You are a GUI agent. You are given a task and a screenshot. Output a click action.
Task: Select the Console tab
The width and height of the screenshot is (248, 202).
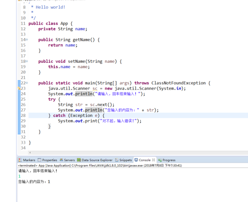145,160
